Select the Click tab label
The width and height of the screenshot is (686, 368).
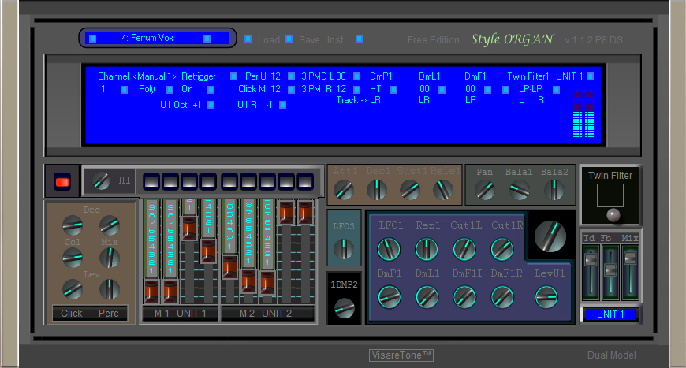71,314
